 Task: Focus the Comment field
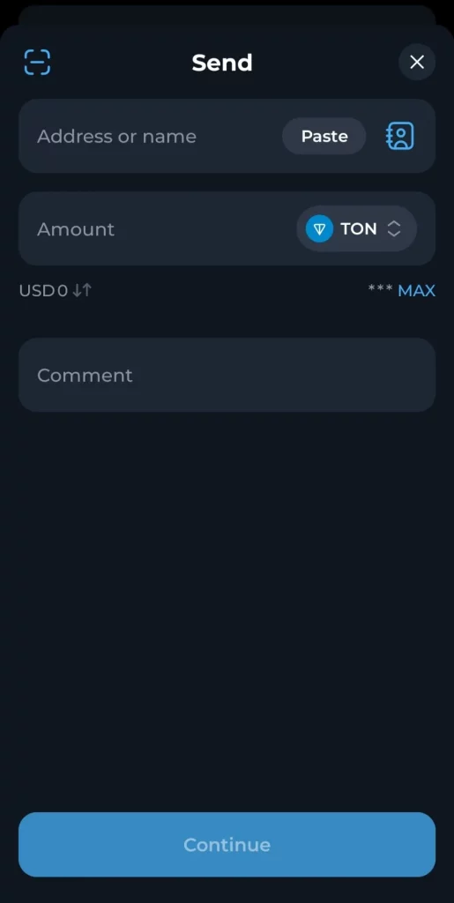[x=227, y=375]
